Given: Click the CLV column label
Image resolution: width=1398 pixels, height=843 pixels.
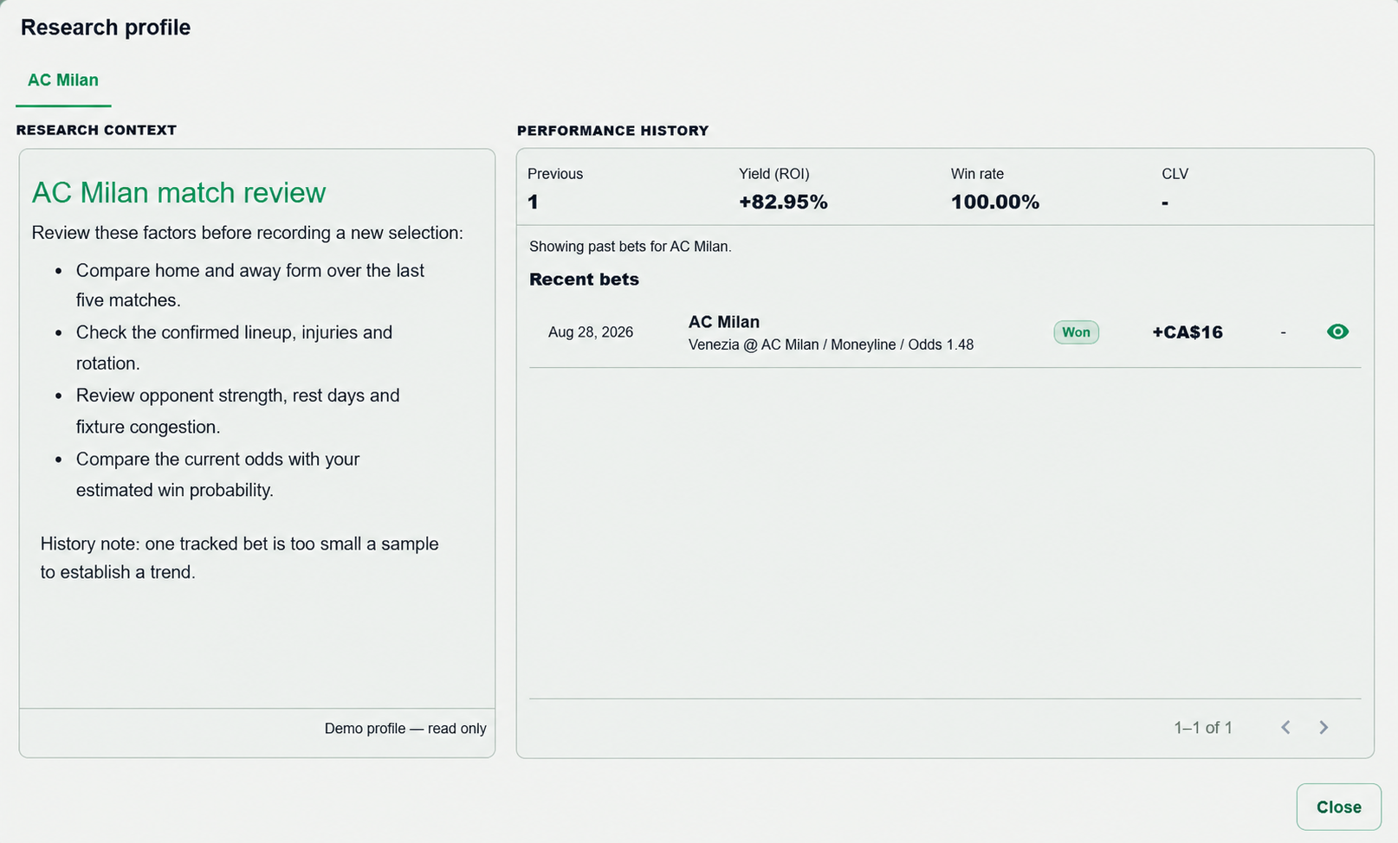Looking at the screenshot, I should point(1175,174).
